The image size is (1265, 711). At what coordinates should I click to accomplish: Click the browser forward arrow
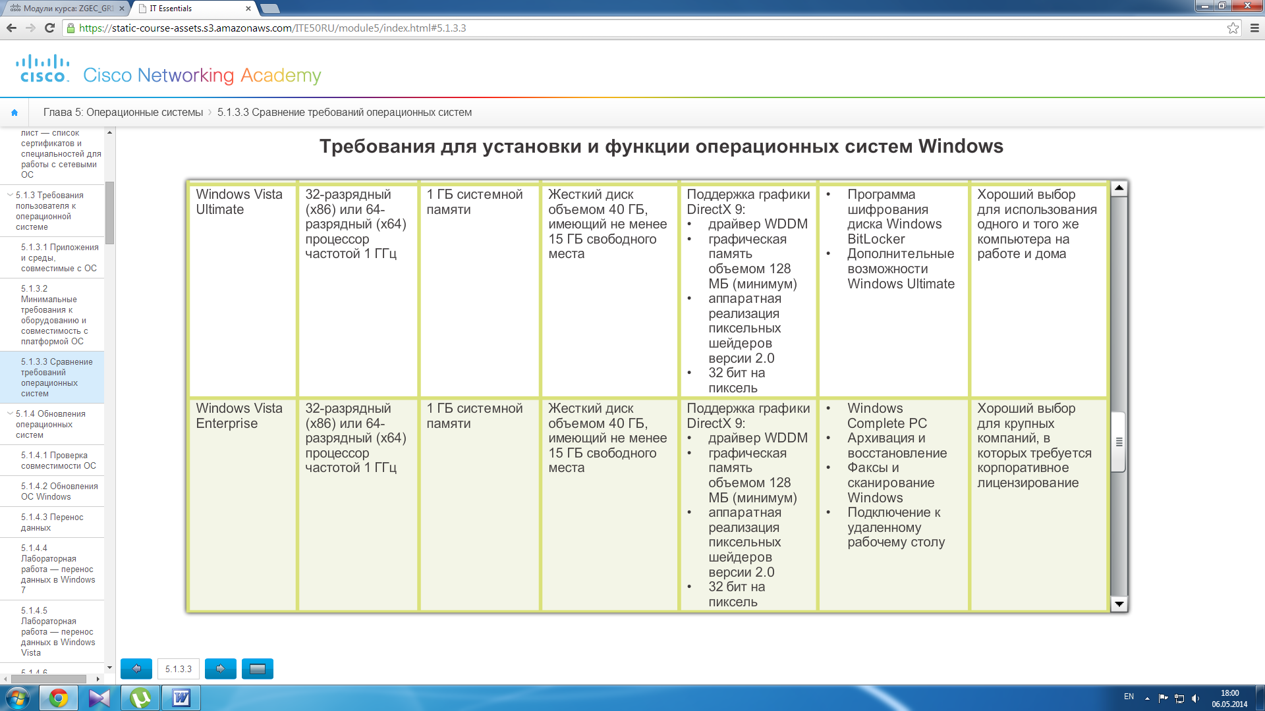click(30, 28)
